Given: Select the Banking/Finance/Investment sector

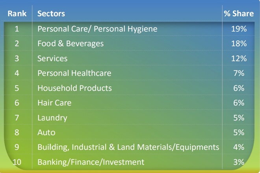Looking at the screenshot, I should 91,162.
